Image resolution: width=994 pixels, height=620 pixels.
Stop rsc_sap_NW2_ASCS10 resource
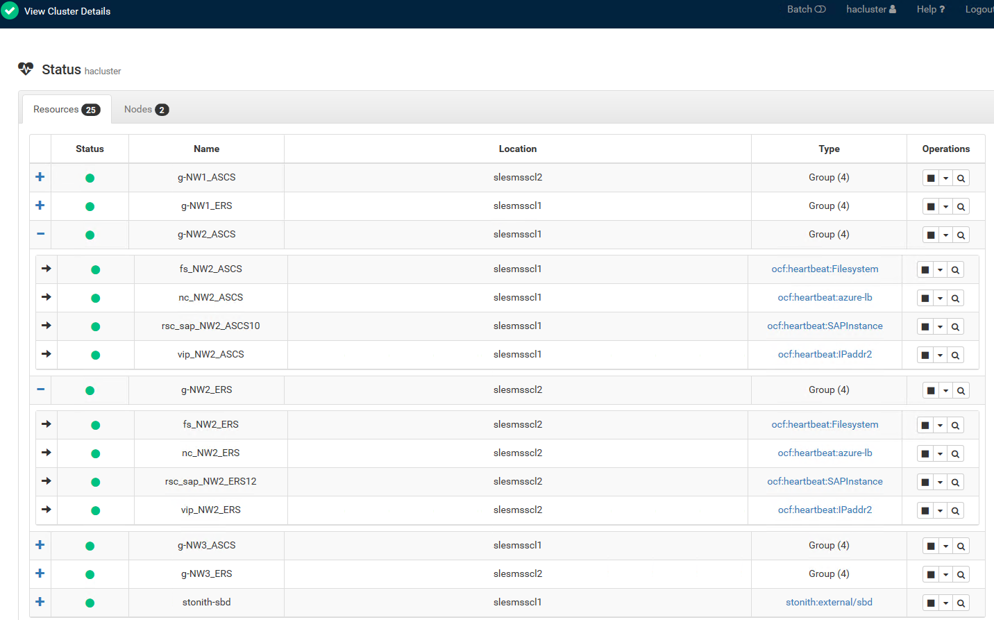pos(925,327)
